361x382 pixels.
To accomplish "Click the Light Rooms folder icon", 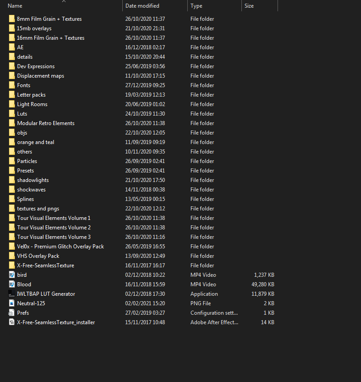I will 12,104.
